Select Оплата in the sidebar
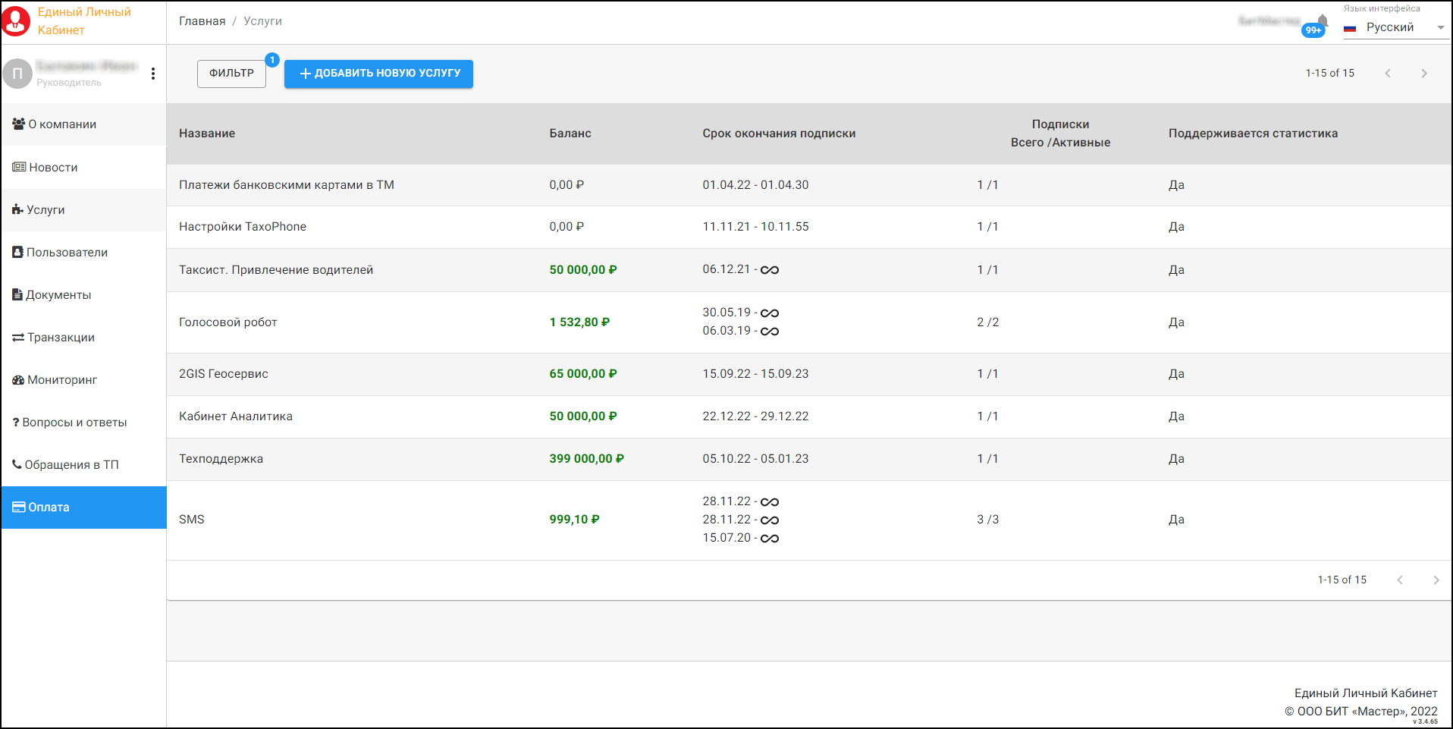 point(49,507)
